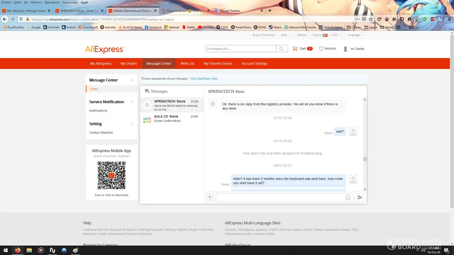
Task: Send message with paper plane icon
Action: [x=360, y=197]
